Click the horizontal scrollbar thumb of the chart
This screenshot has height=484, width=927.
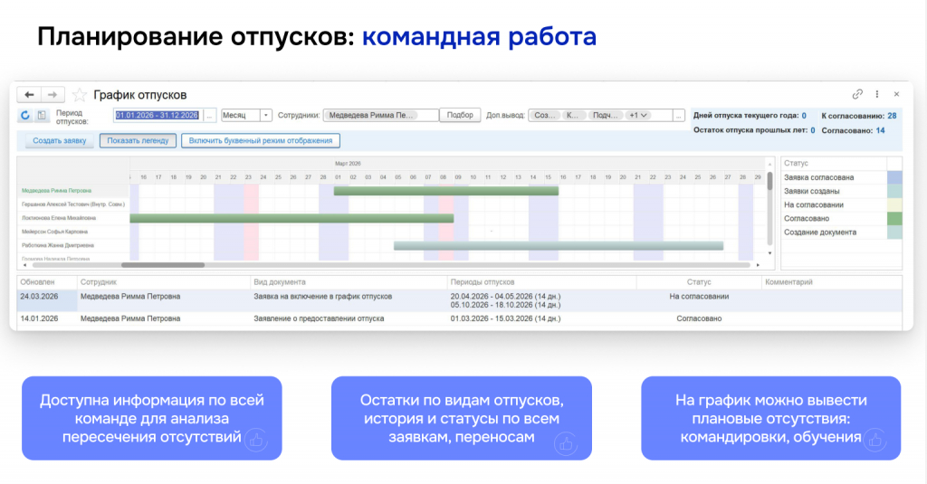pos(163,265)
